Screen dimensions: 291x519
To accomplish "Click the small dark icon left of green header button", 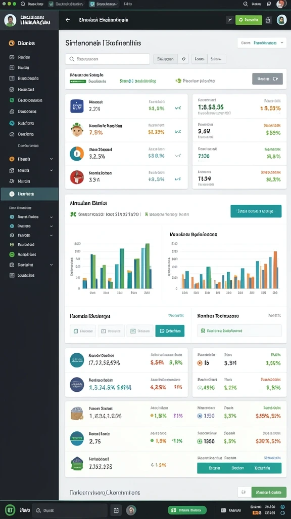I will click(230, 20).
